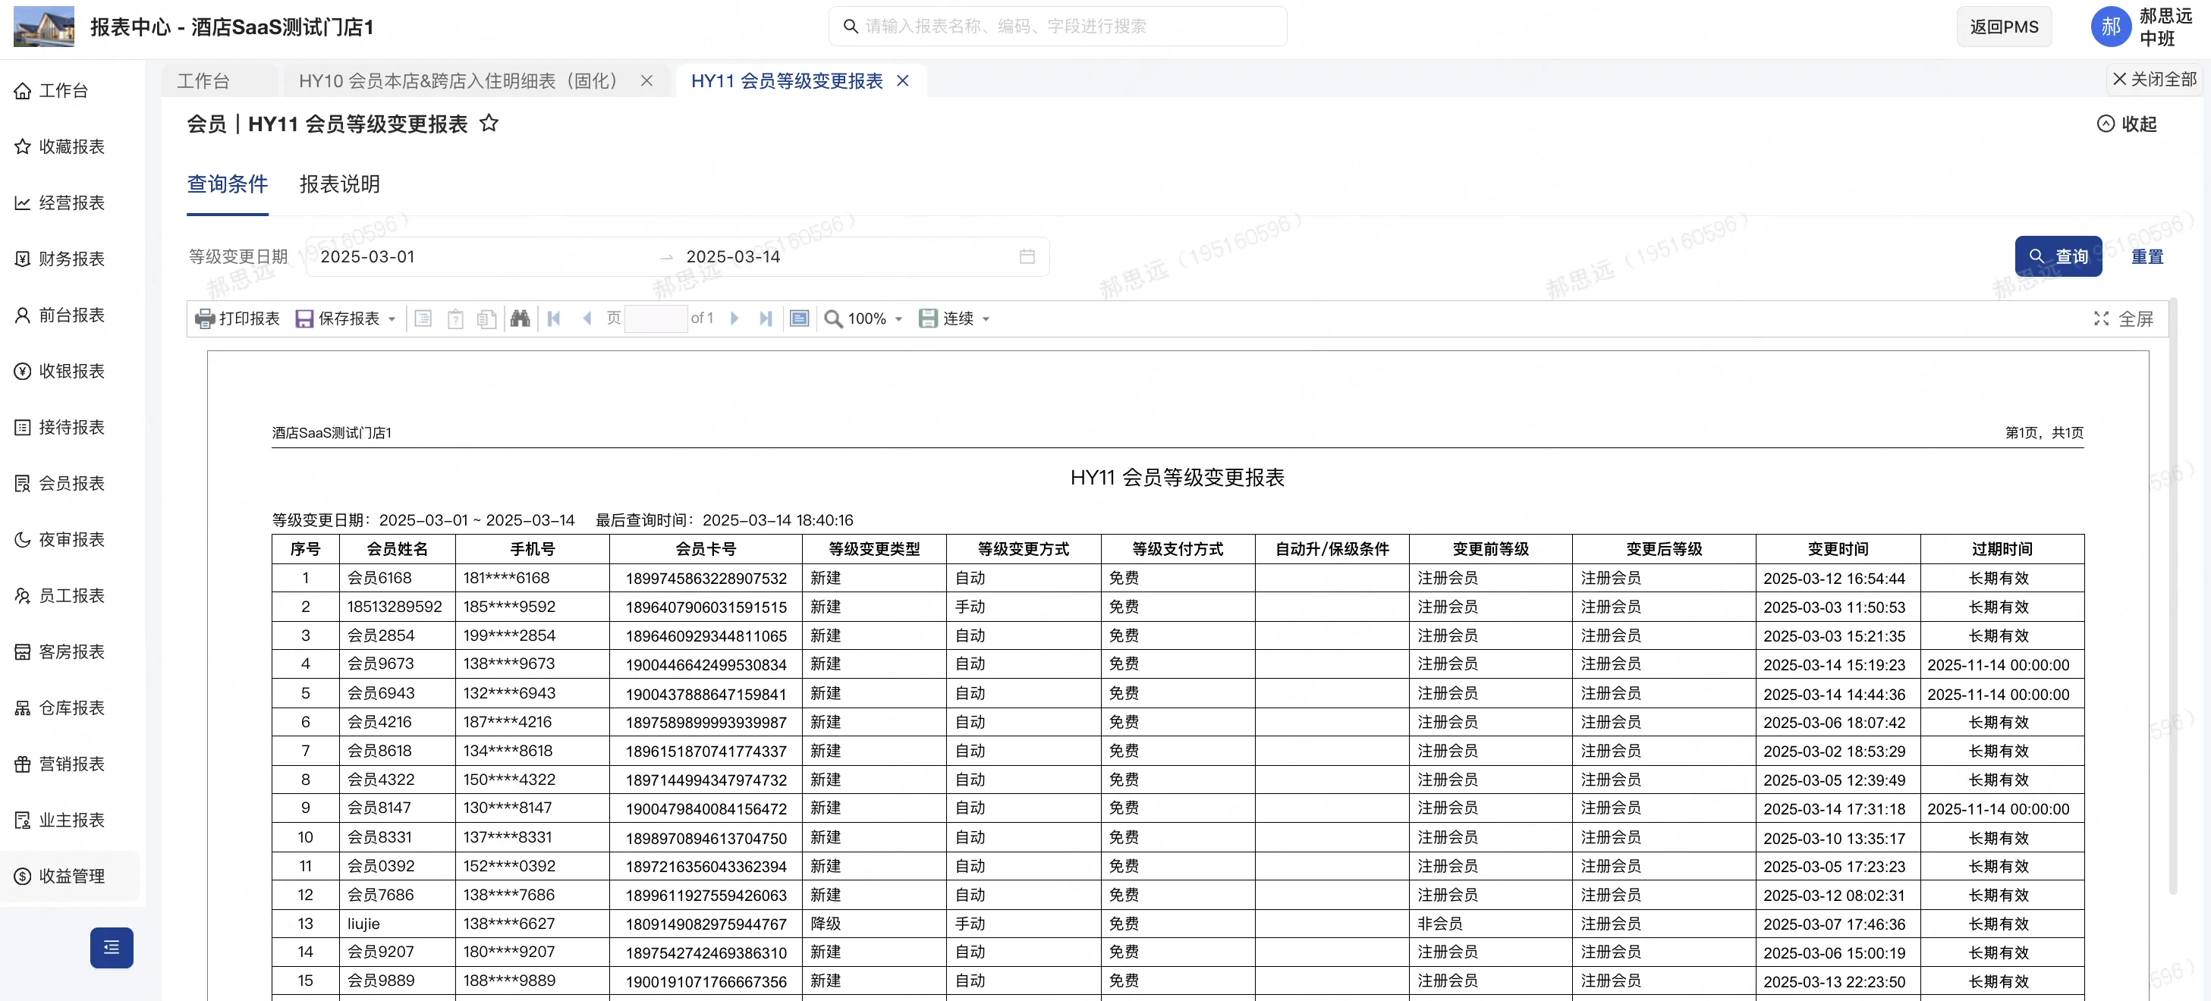The height and width of the screenshot is (1001, 2211).
Task: Click change time 2025-03-14 17:31:18
Action: 1838,809
